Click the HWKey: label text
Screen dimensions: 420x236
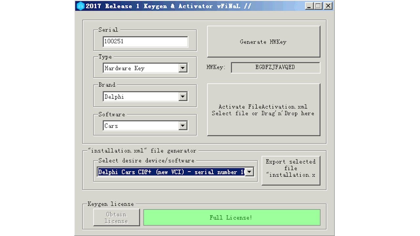point(216,67)
